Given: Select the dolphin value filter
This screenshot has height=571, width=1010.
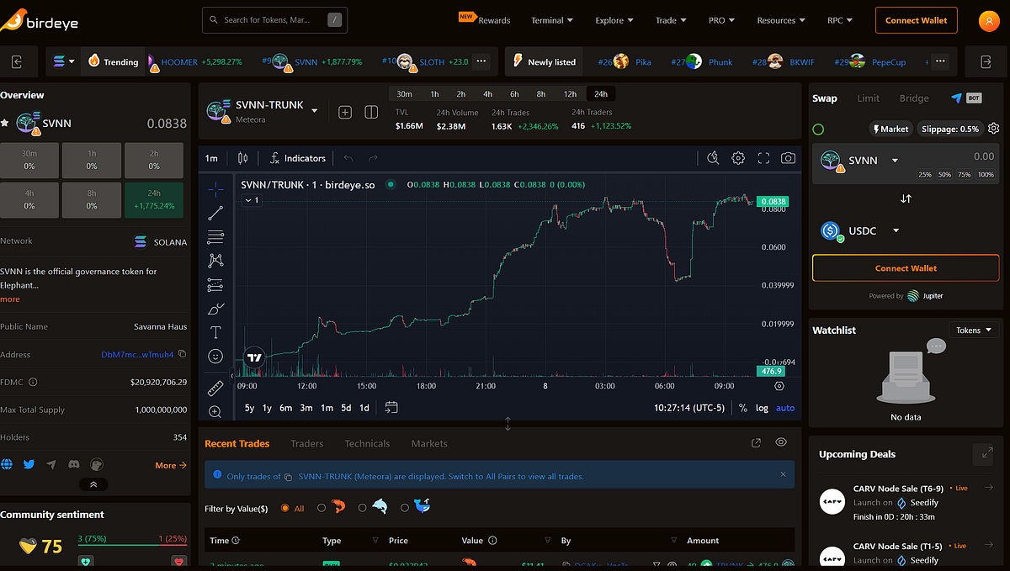Looking at the screenshot, I should [x=380, y=507].
